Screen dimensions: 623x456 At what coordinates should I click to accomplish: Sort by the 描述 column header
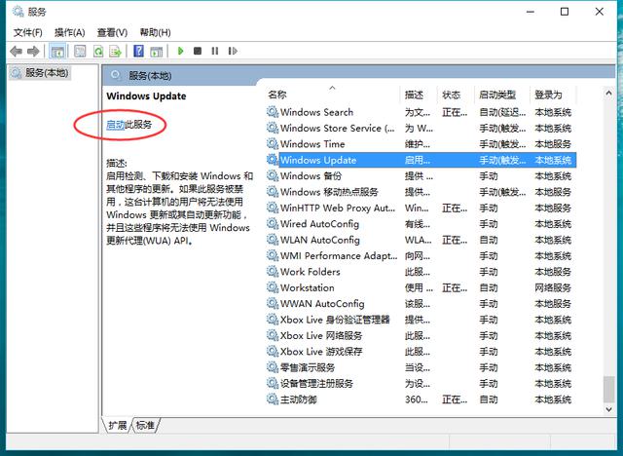point(419,95)
